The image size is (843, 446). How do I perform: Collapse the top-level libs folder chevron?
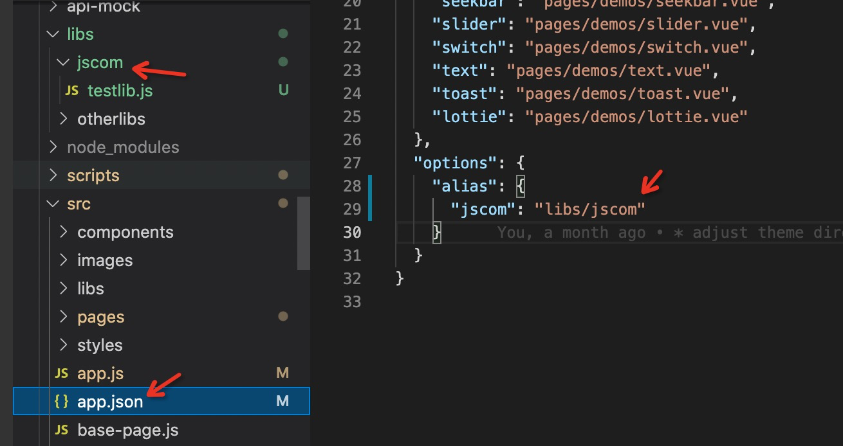pyautogui.click(x=53, y=34)
